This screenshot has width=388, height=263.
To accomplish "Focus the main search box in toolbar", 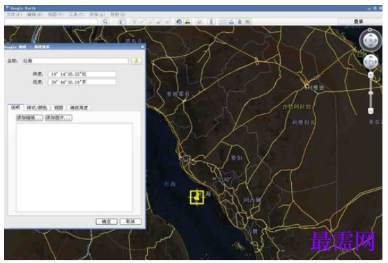I will (x=51, y=22).
